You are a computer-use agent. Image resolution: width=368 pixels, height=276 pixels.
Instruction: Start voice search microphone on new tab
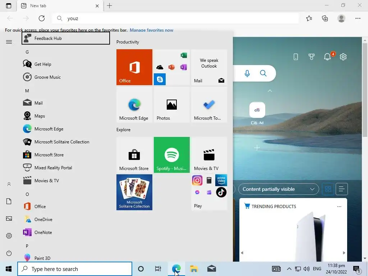coord(247,73)
